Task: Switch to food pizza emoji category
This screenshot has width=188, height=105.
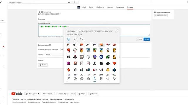Action: 101,78
